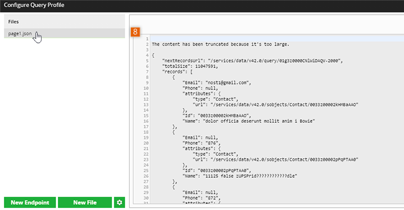
Task: Click the "records": [ line
Action: tap(177, 72)
